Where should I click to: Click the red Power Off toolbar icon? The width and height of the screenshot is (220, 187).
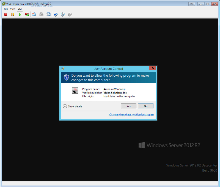(x=5, y=15)
